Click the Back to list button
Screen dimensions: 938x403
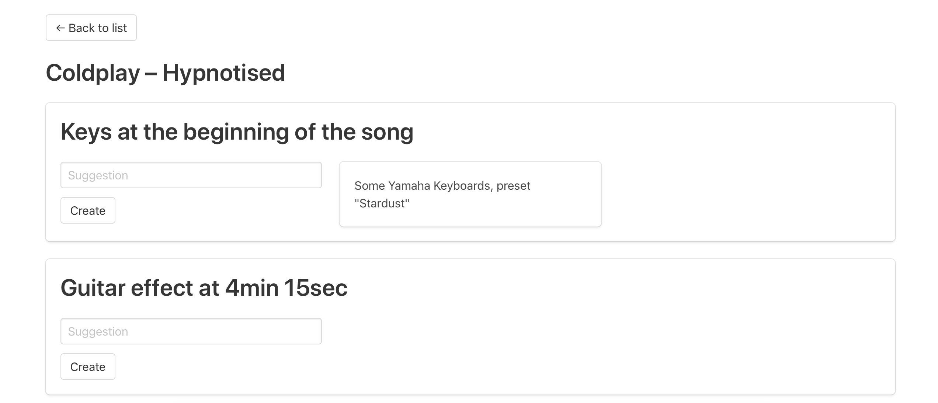tap(91, 28)
